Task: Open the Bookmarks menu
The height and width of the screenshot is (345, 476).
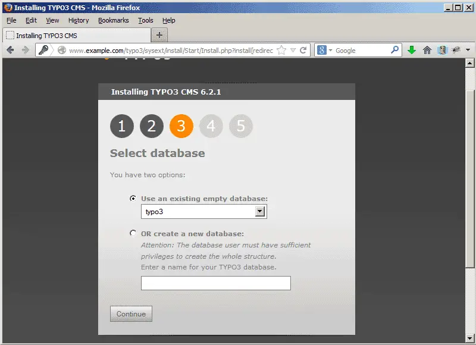Action: pos(113,20)
